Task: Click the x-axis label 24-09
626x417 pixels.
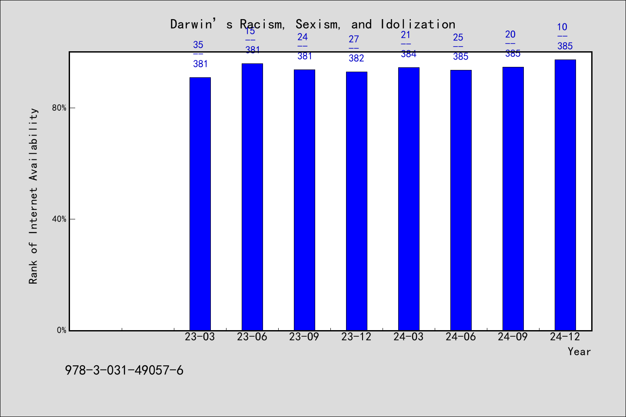Action: pos(513,337)
